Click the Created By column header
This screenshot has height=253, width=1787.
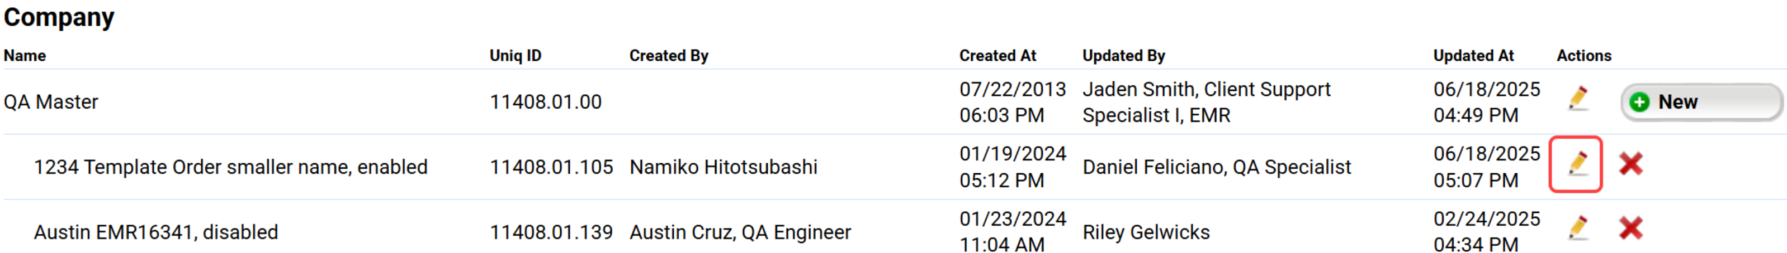[669, 55]
